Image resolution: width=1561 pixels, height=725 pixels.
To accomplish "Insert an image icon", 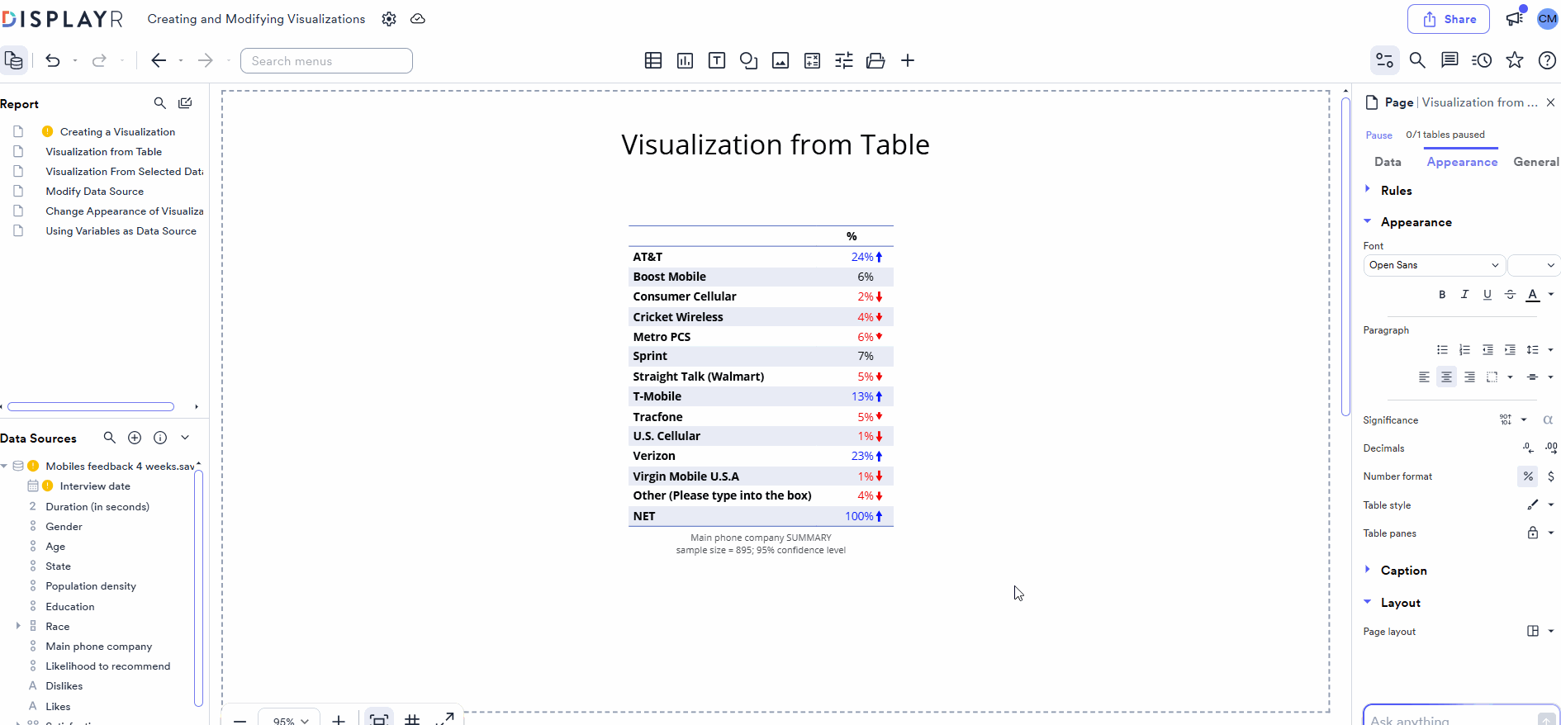I will (780, 60).
